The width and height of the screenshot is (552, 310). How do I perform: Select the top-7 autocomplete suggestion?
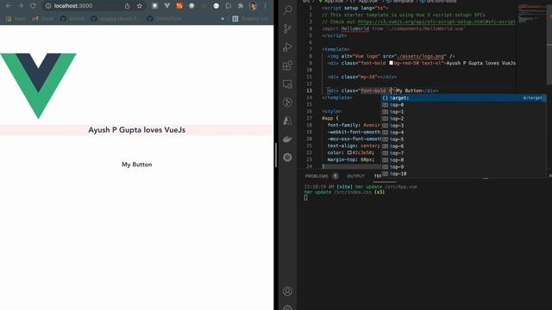tap(464, 153)
